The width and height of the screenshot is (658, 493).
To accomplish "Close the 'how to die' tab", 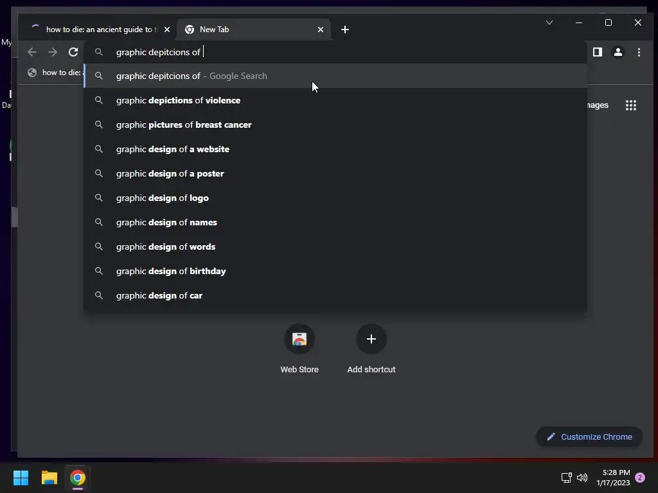I will click(x=167, y=30).
